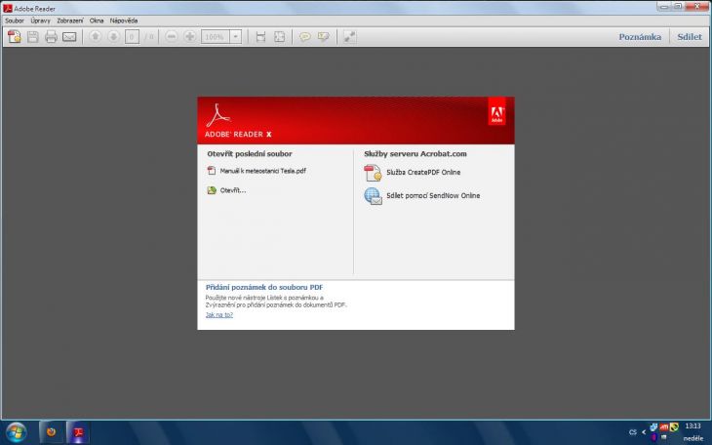Open the Okna menu
This screenshot has height=445, width=712.
click(x=97, y=20)
